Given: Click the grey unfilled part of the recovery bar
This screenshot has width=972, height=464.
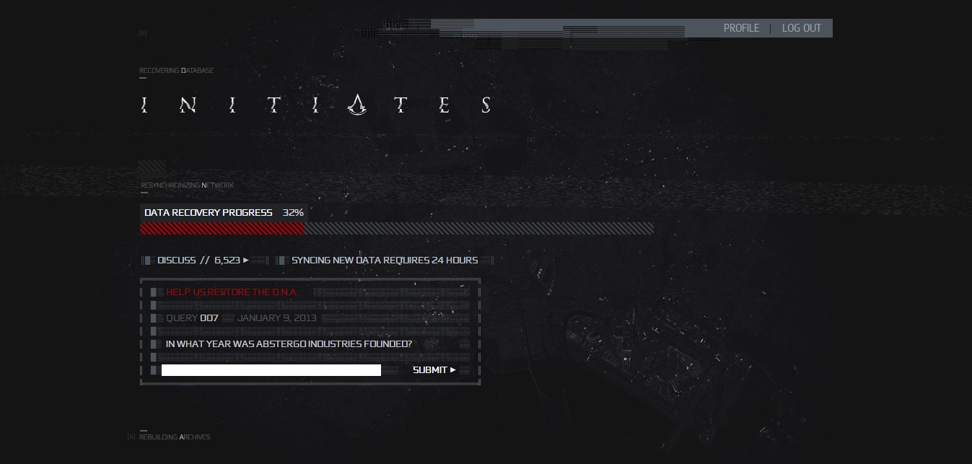Looking at the screenshot, I should 479,229.
